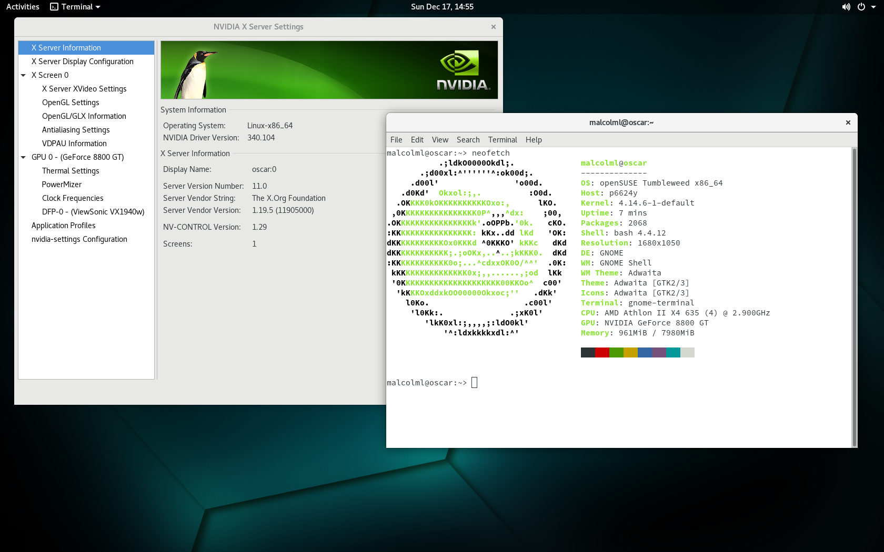Click the NVIDIA penguin banner image
884x552 pixels.
click(329, 70)
